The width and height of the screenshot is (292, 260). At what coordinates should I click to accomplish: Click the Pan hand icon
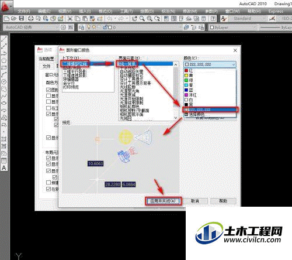[134, 19]
